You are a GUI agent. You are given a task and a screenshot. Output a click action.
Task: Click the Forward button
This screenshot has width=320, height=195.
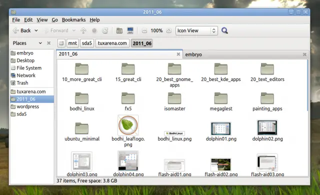[56, 30]
